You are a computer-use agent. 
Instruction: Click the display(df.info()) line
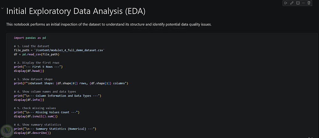pos(29,100)
